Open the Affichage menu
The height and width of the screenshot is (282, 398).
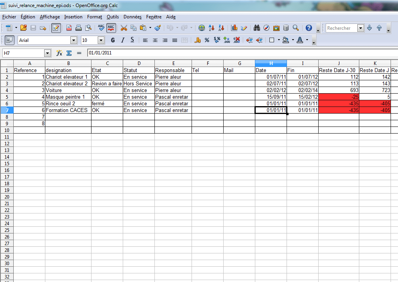point(50,17)
